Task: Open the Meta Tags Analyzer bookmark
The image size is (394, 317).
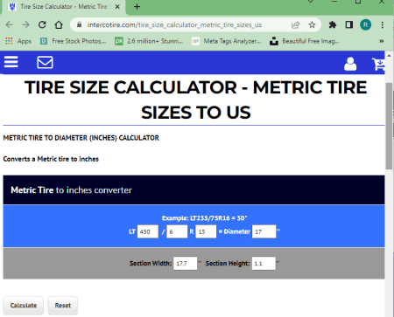Action: (227, 41)
